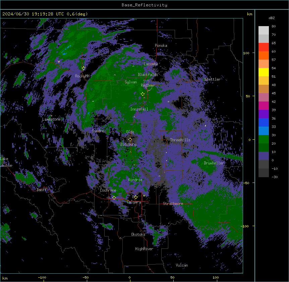The width and height of the screenshot is (289, 282).
Task: Select the Limestone label
Action: (x=51, y=119)
